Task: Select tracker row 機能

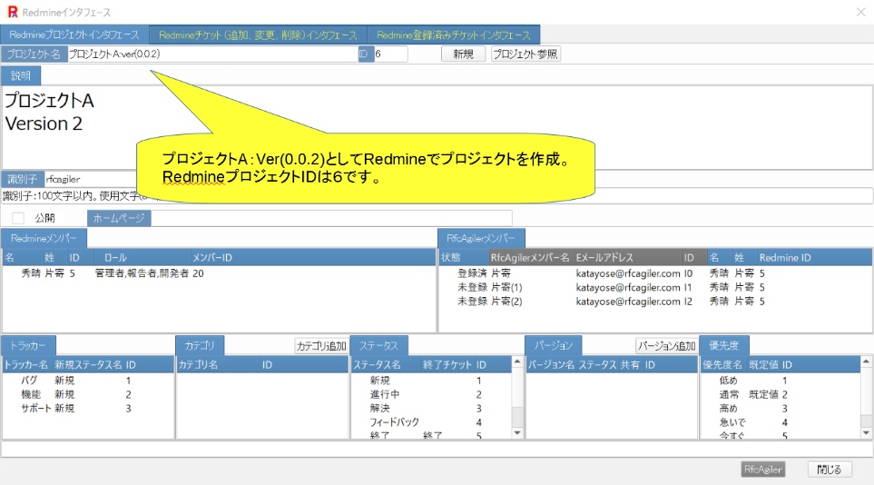Action: pyautogui.click(x=88, y=394)
